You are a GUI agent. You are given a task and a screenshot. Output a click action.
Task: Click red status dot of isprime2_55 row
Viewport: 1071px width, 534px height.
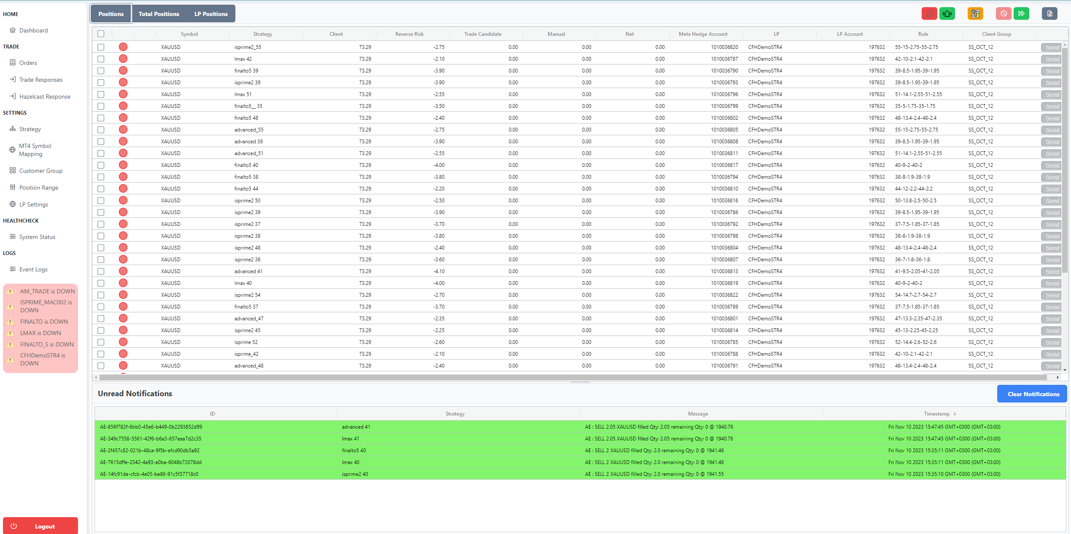point(123,47)
